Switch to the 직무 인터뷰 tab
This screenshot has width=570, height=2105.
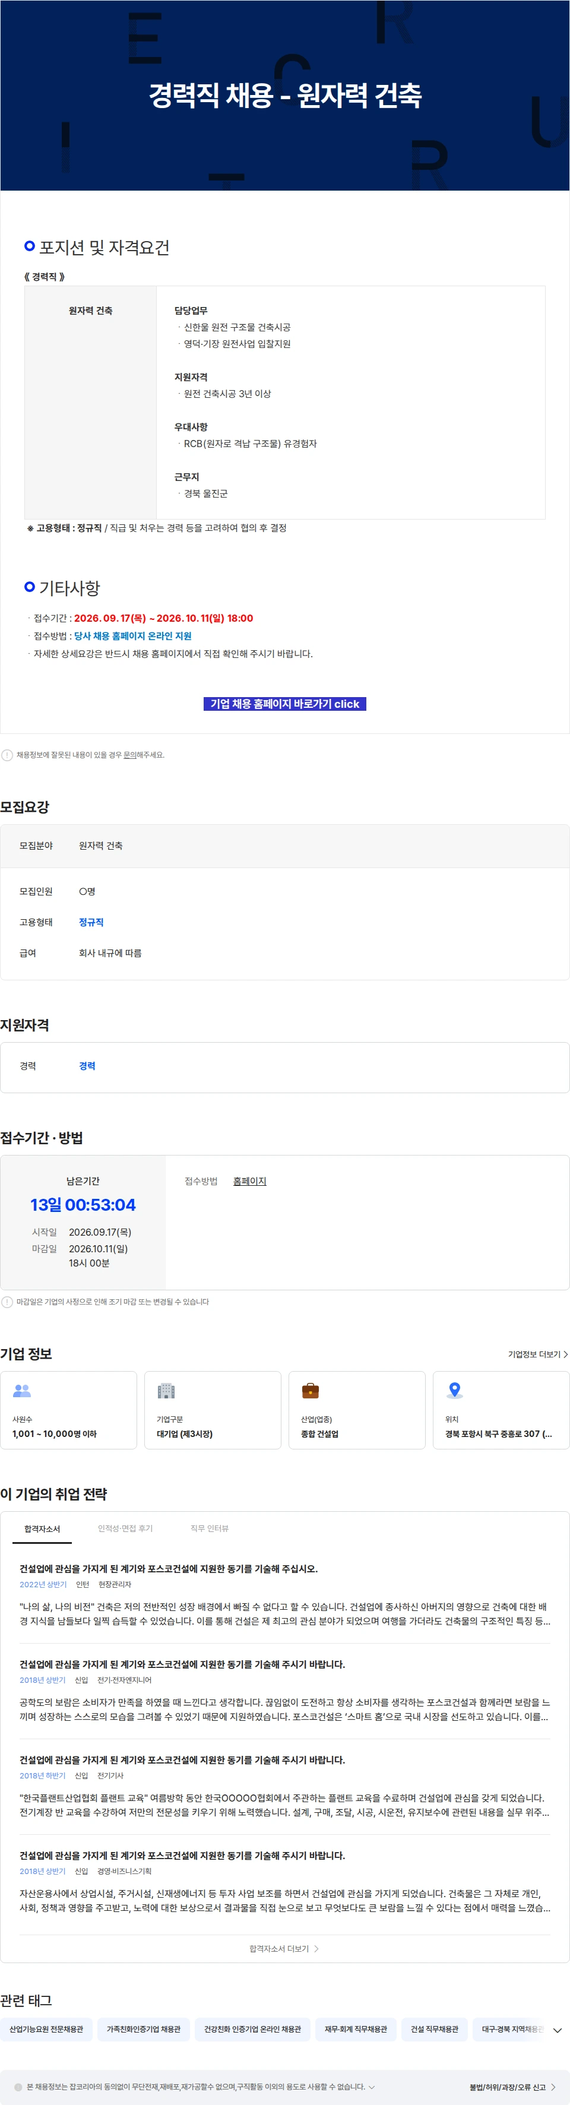coord(209,1528)
